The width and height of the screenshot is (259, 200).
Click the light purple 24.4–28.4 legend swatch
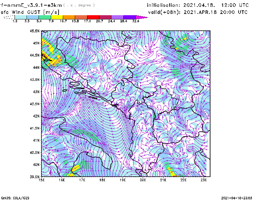point(118,17)
